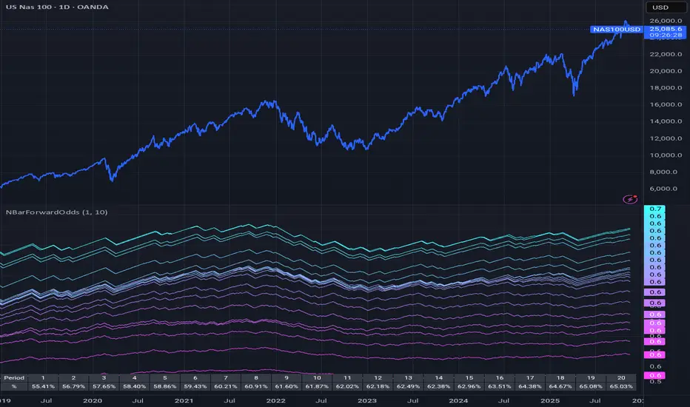This screenshot has height=407, width=690.
Task: Click the 56.79% table cell
Action: point(73,386)
